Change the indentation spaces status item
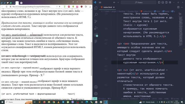The height and width of the screenshot is (104, 185). tap(145, 99)
